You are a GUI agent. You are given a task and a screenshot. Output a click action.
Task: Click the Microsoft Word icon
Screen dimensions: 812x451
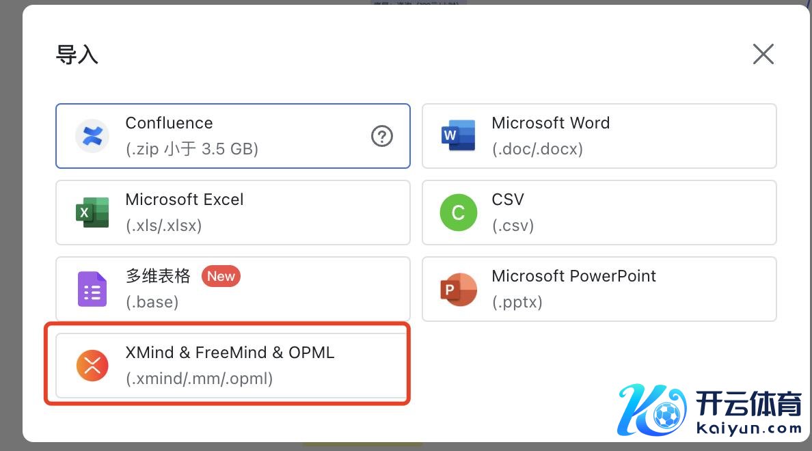click(458, 136)
